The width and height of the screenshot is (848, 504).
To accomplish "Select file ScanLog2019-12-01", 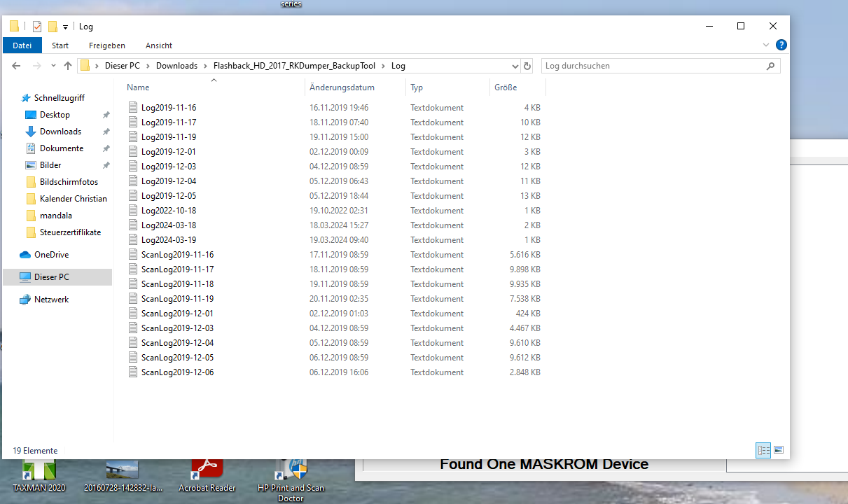I will click(x=177, y=314).
